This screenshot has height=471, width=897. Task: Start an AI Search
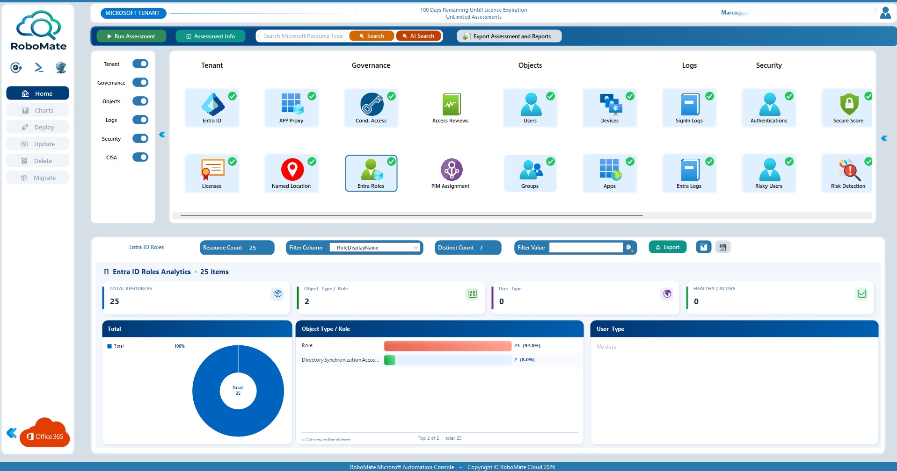click(x=418, y=36)
